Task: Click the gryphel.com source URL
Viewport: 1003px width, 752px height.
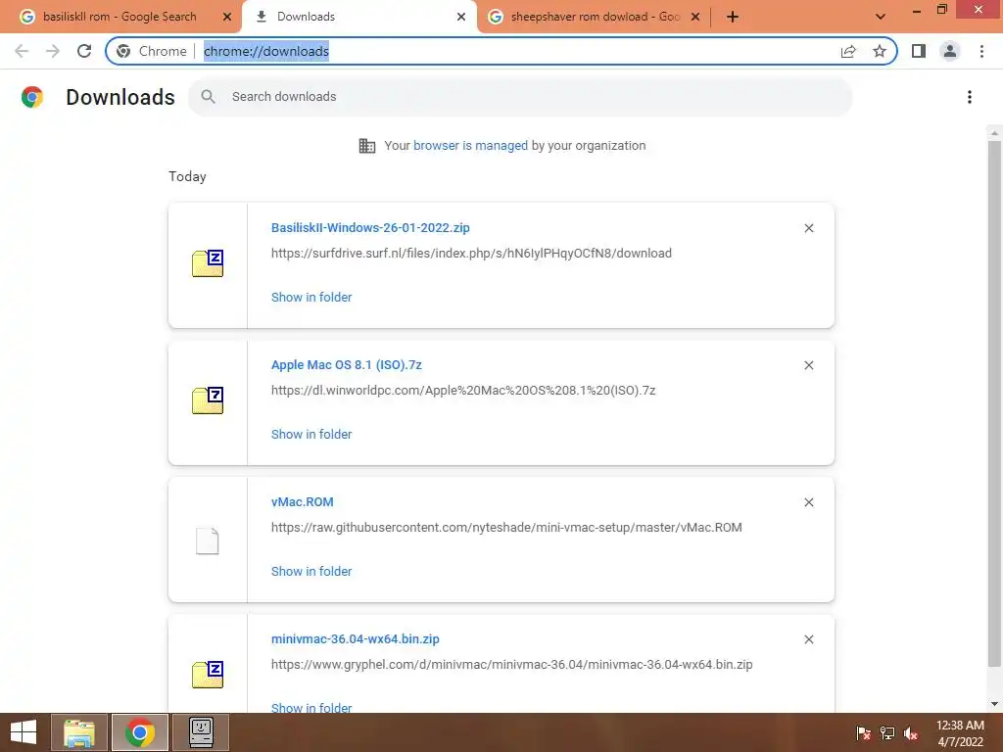Action: coord(511,665)
